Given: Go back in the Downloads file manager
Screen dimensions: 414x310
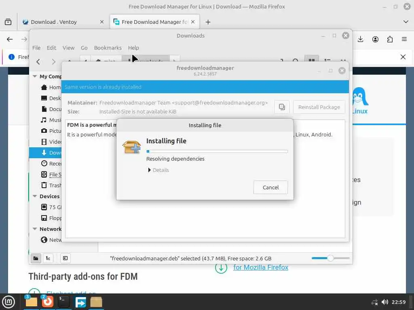Looking at the screenshot, I should click(38, 62).
